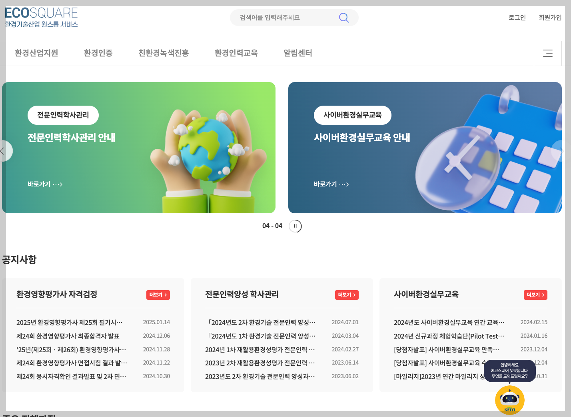571x417 pixels.
Task: Open the 환경산업지원 menu
Action: click(36, 53)
